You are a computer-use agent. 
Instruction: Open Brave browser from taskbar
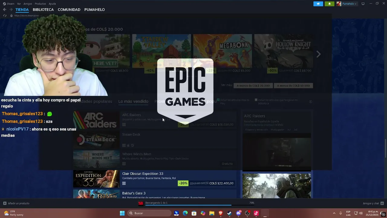(220, 213)
